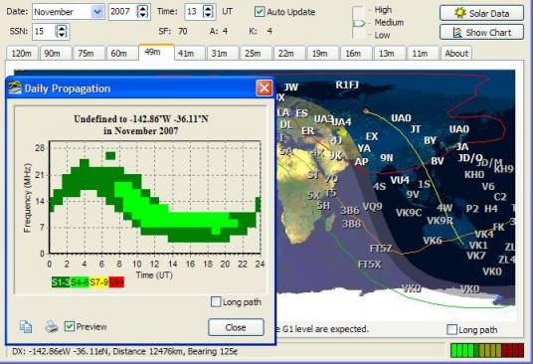Click the Close button
The width and height of the screenshot is (533, 364).
point(236,327)
